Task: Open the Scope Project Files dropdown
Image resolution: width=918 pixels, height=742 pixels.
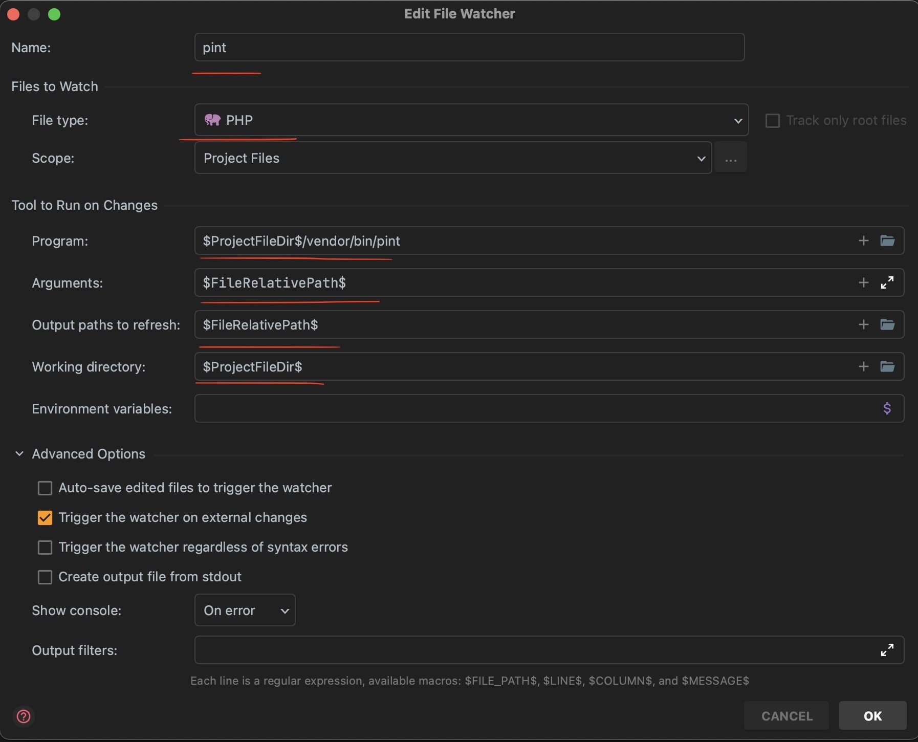Action: [x=453, y=158]
